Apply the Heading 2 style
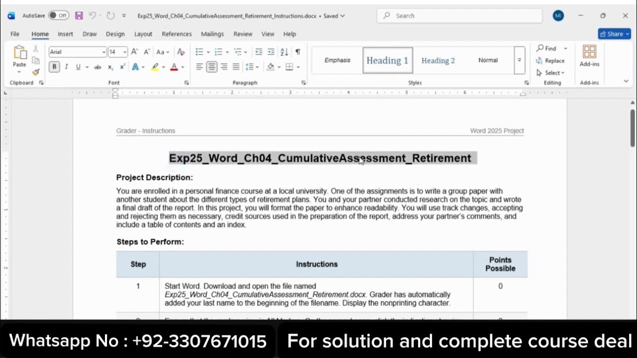The image size is (637, 358). coord(438,60)
